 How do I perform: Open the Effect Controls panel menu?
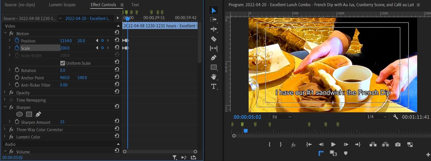point(122,5)
